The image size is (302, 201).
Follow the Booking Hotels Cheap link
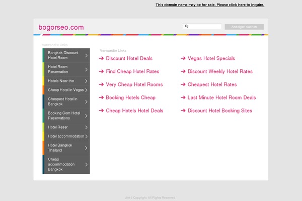(130, 97)
